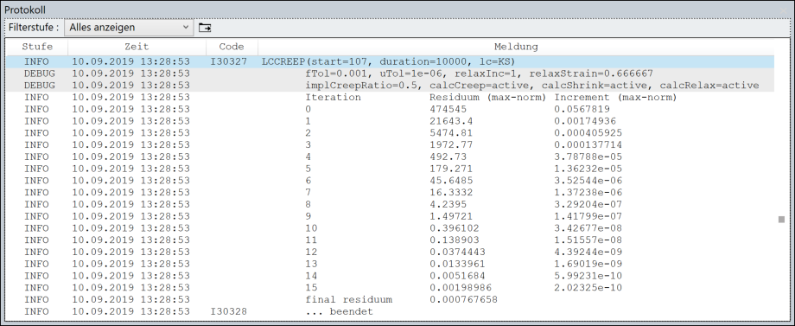Select the Iteration header log row
795x326 pixels.
(x=391, y=98)
